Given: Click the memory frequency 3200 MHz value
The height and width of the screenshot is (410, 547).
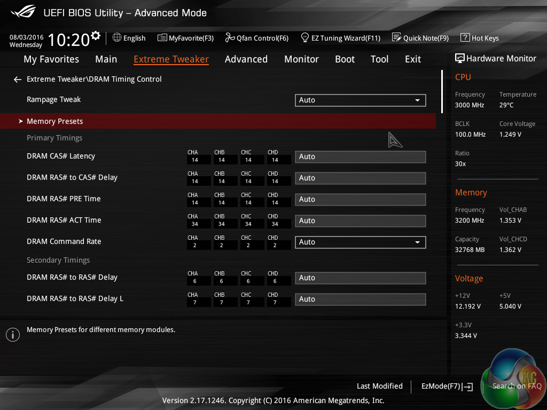Looking at the screenshot, I should coord(469,220).
